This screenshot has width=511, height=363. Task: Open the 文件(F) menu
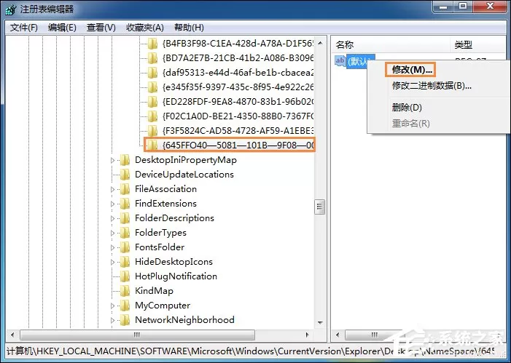click(x=24, y=28)
